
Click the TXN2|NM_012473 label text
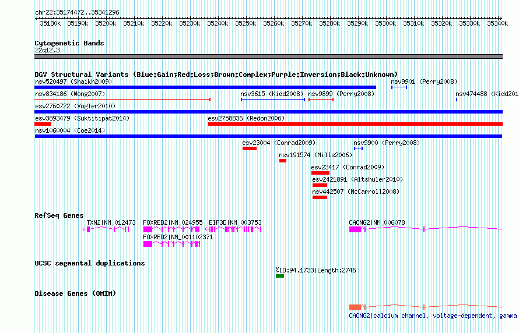tap(111, 222)
